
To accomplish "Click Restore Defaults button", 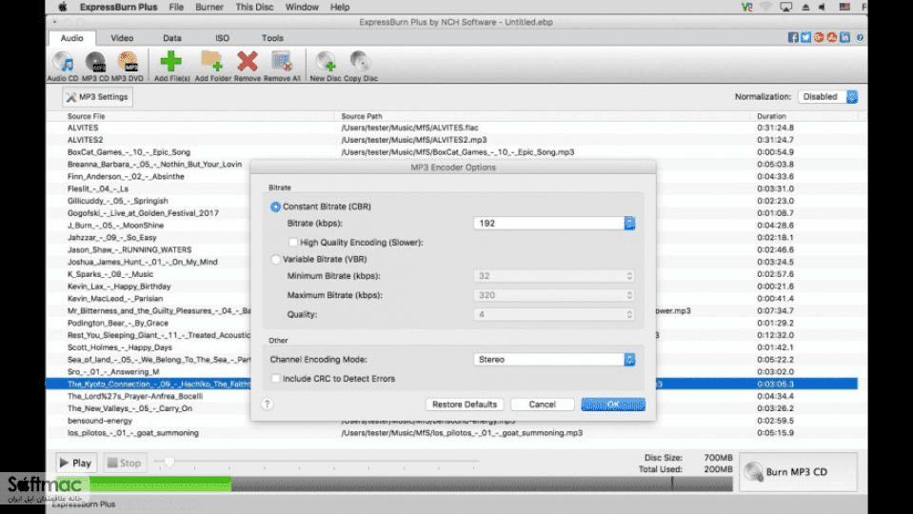I will (x=465, y=404).
